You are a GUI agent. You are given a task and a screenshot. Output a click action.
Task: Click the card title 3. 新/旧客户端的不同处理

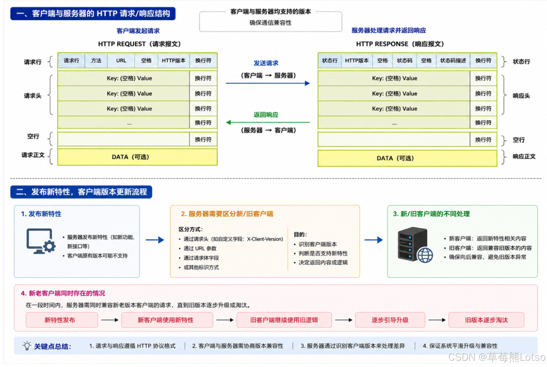(431, 214)
